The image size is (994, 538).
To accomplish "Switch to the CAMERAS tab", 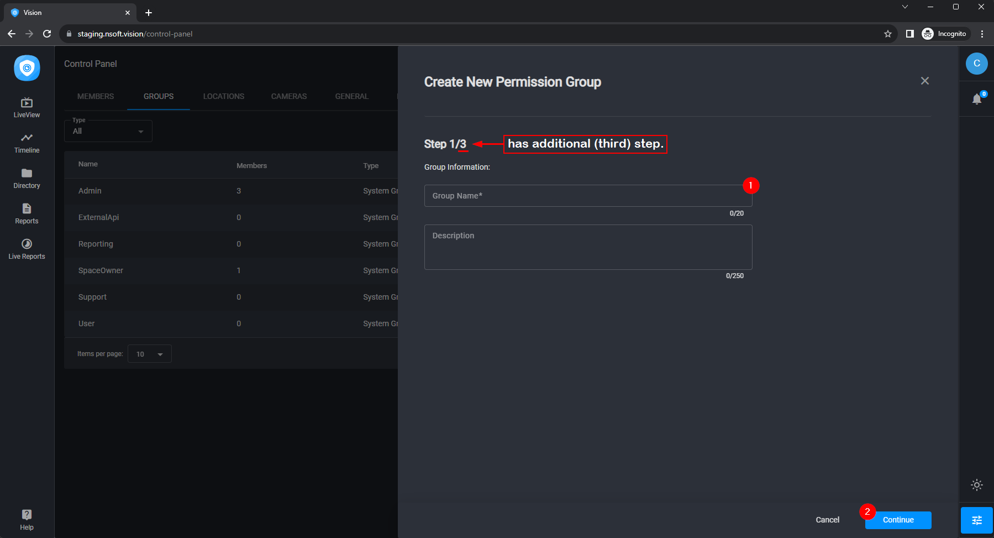I will [x=289, y=96].
